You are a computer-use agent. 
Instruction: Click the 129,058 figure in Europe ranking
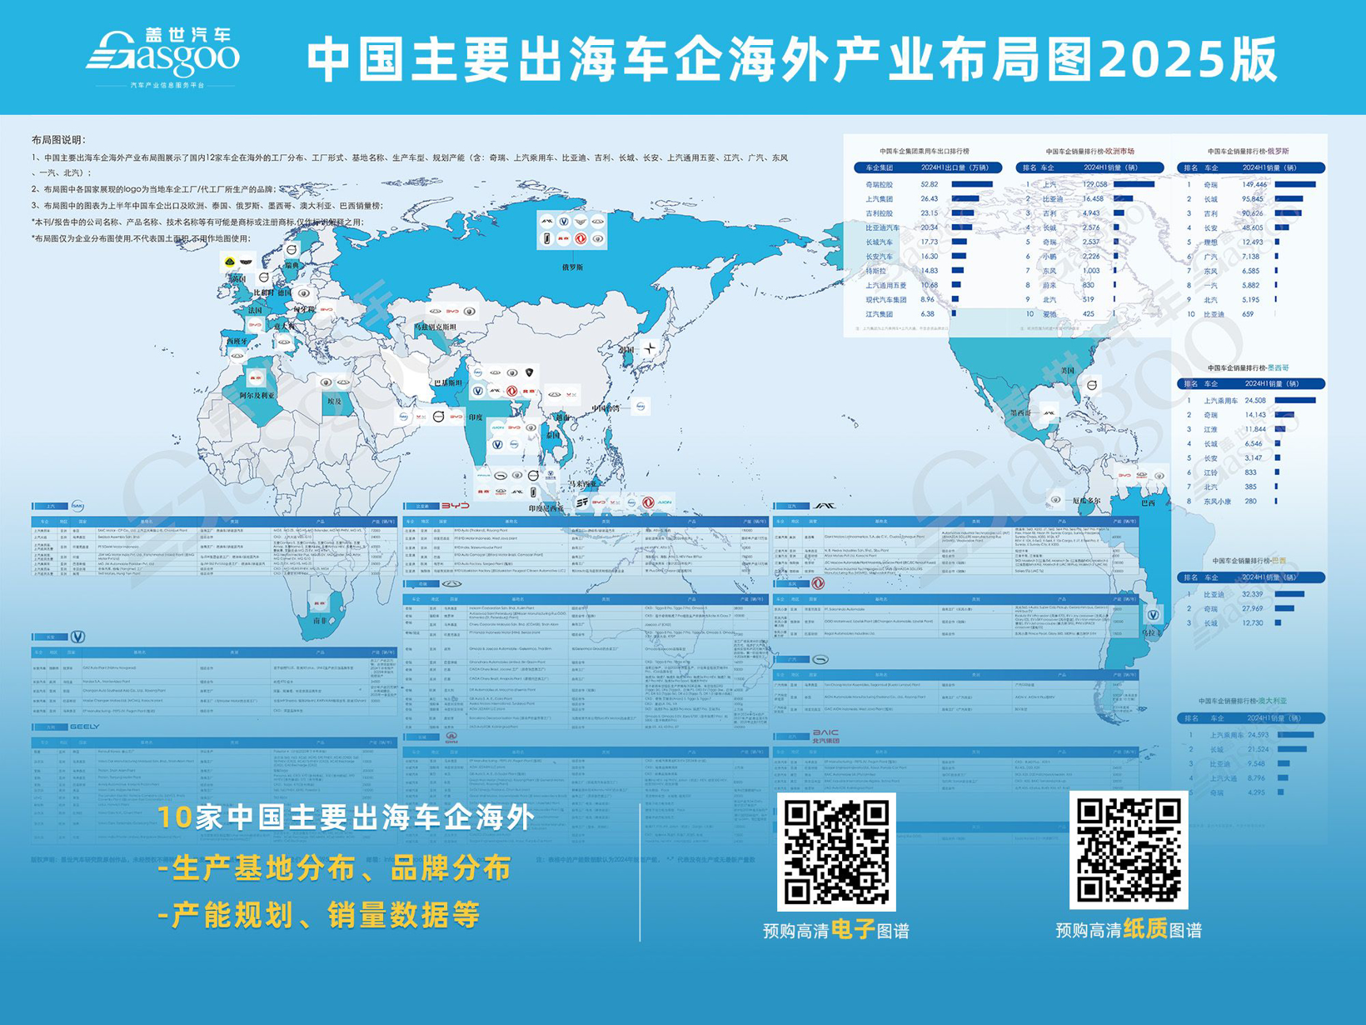pyautogui.click(x=1095, y=184)
